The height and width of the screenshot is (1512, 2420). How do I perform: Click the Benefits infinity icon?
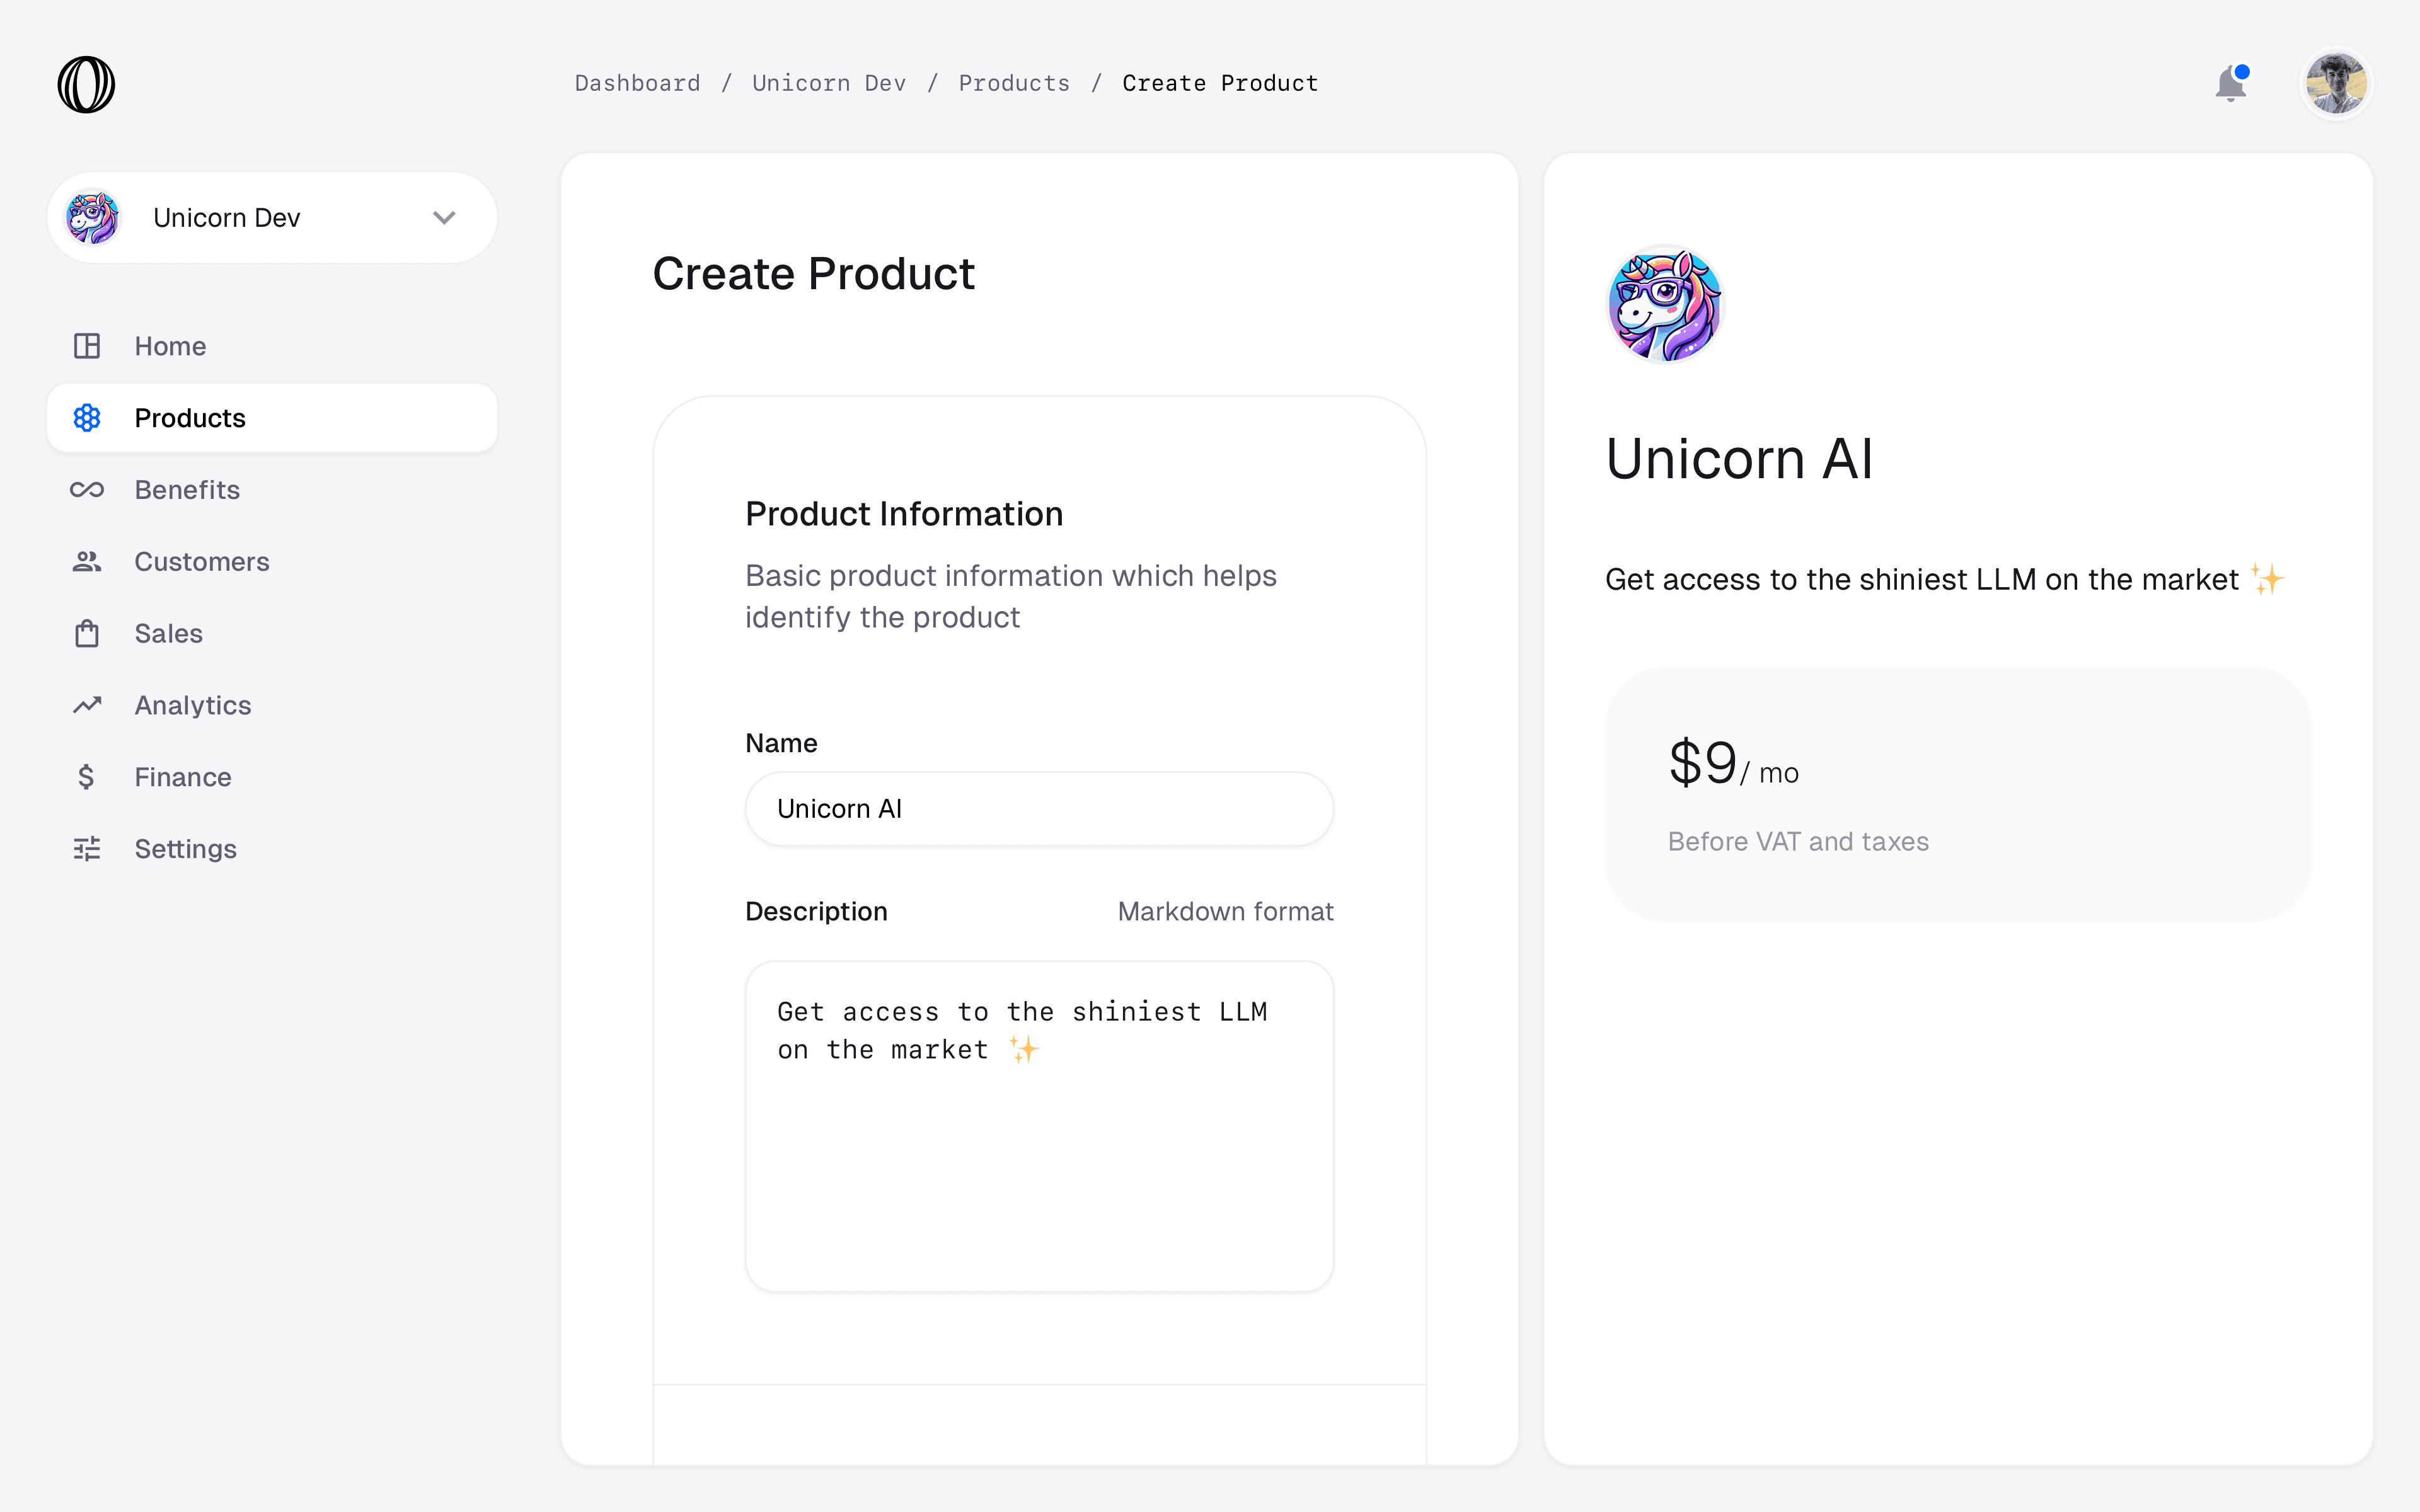pyautogui.click(x=87, y=490)
